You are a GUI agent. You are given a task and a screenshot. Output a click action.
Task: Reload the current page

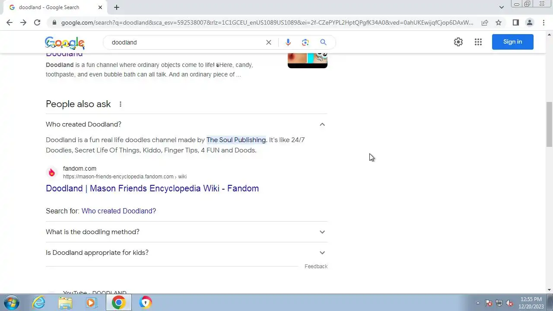point(37,22)
